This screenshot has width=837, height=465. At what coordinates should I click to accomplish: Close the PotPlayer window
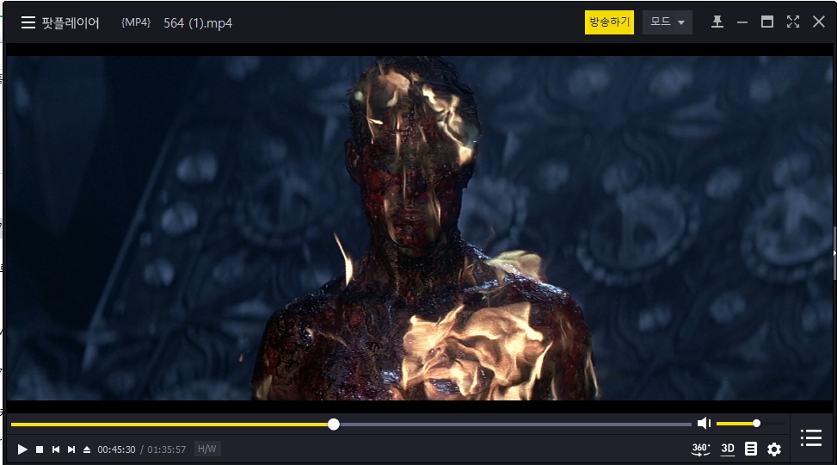tap(818, 22)
